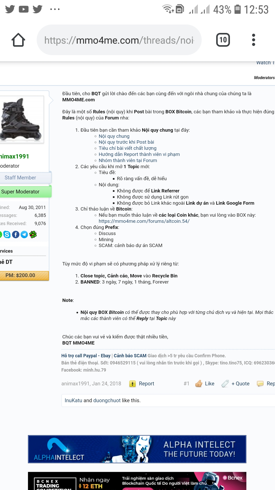Screen dimensions: 275x490
Task: Tap the Telegram contact icon in profile
Action: pyautogui.click(x=24, y=234)
